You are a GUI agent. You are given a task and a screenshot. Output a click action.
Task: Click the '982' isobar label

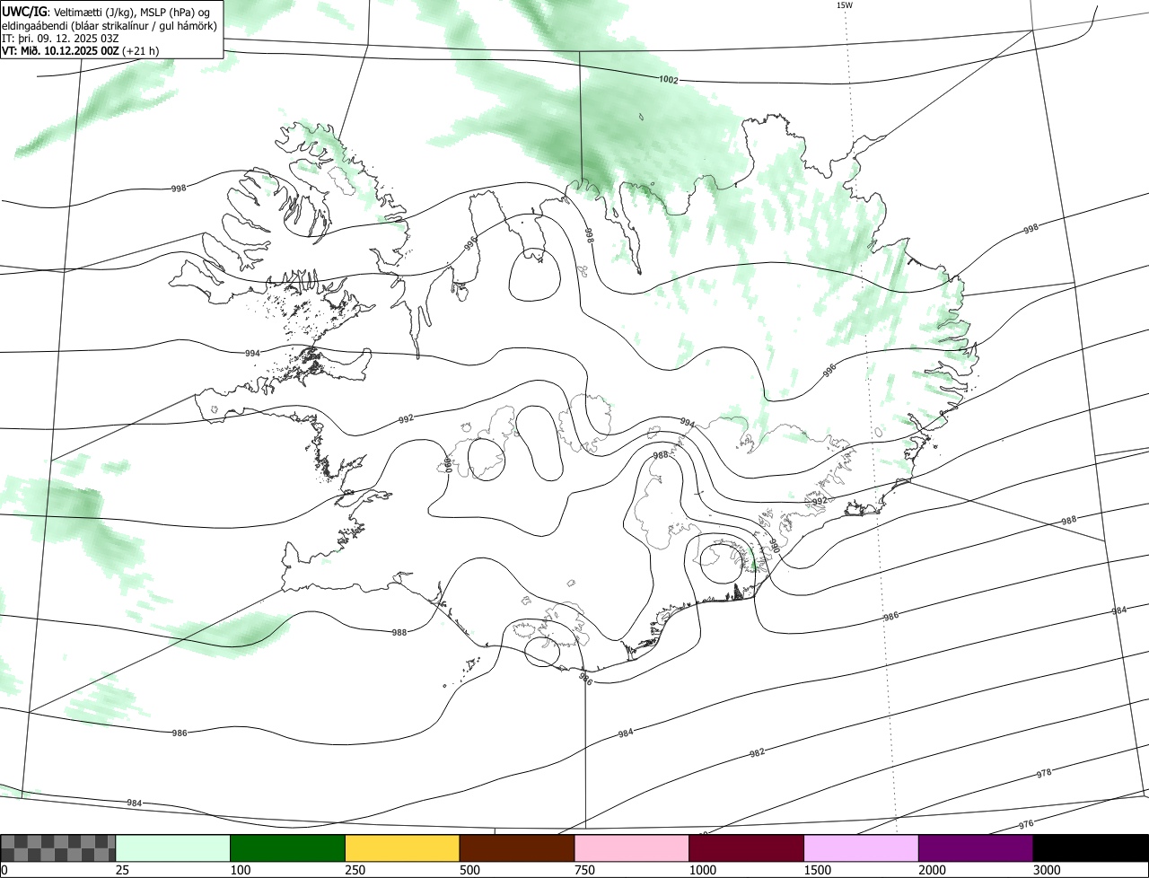coord(757,752)
